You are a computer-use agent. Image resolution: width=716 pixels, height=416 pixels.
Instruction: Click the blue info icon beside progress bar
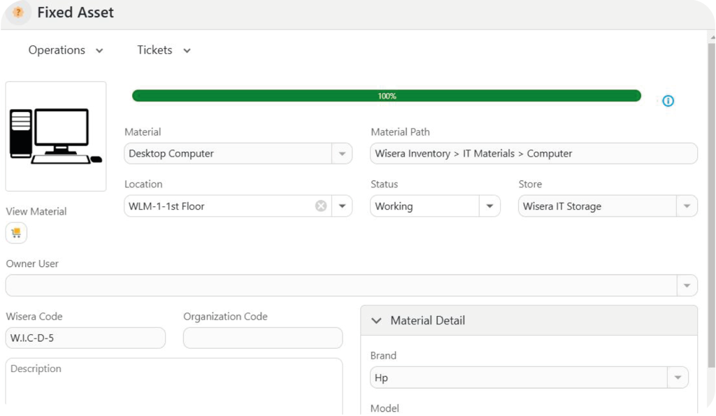click(x=668, y=101)
